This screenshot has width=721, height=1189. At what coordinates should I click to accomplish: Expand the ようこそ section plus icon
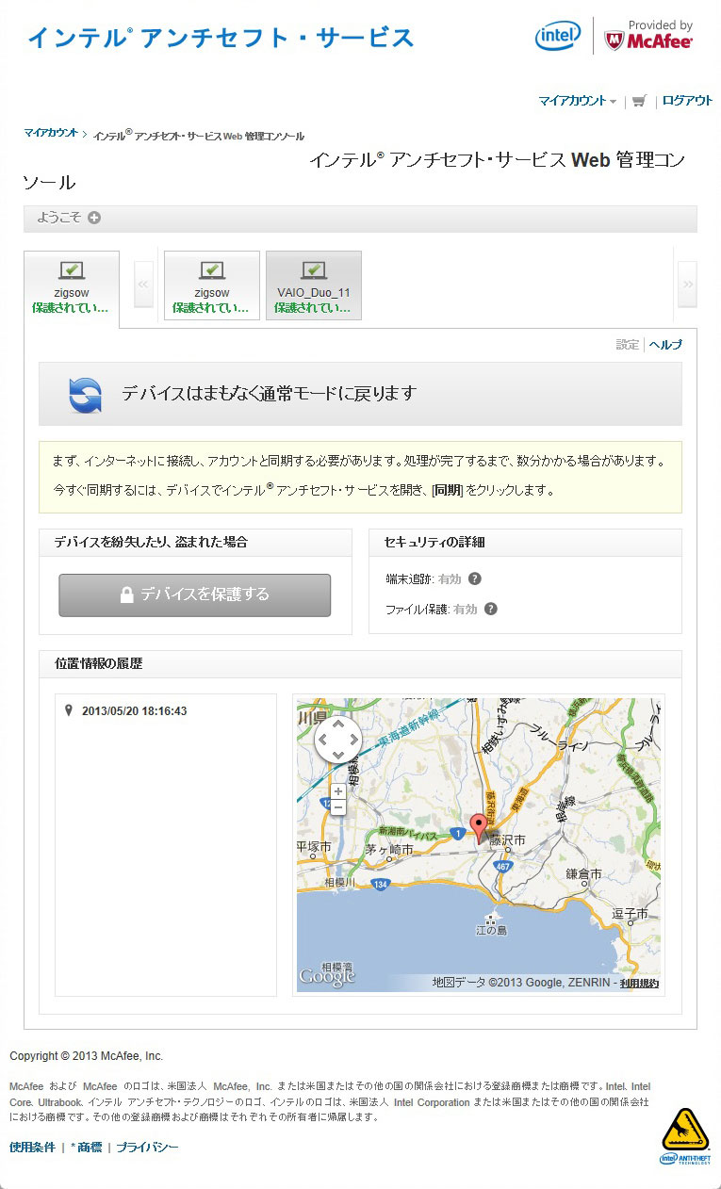(x=94, y=218)
